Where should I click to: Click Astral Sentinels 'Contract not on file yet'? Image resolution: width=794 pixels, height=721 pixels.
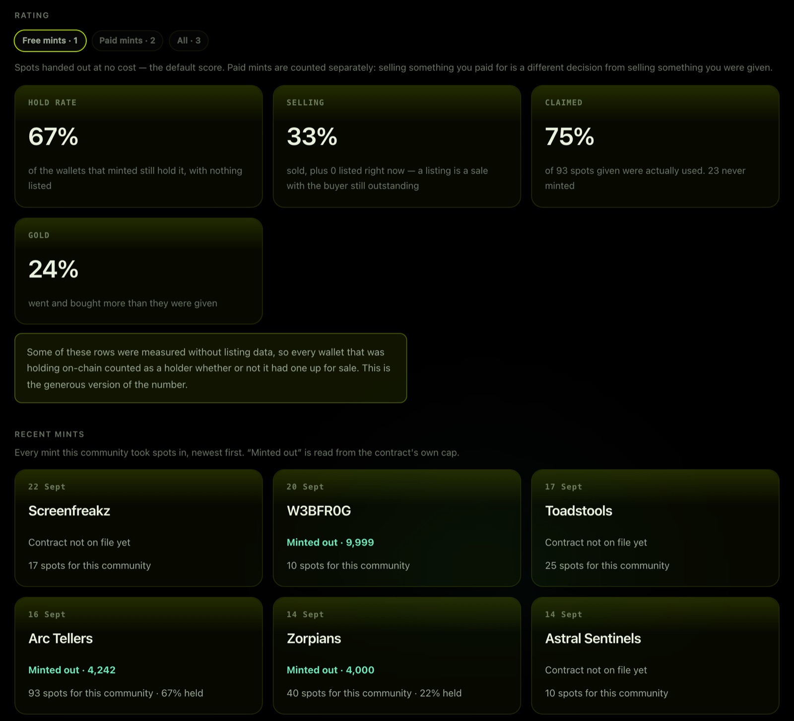click(x=596, y=670)
